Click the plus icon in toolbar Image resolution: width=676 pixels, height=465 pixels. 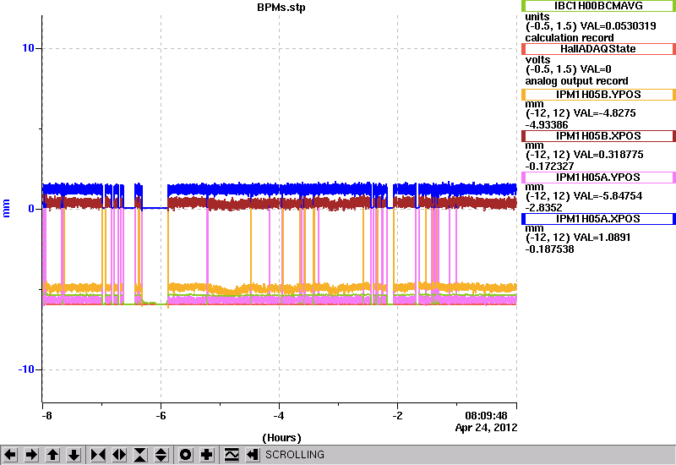(x=207, y=455)
